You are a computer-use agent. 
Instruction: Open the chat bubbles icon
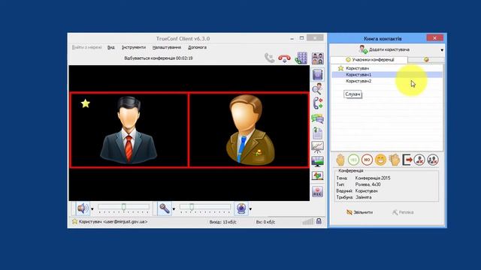click(317, 118)
